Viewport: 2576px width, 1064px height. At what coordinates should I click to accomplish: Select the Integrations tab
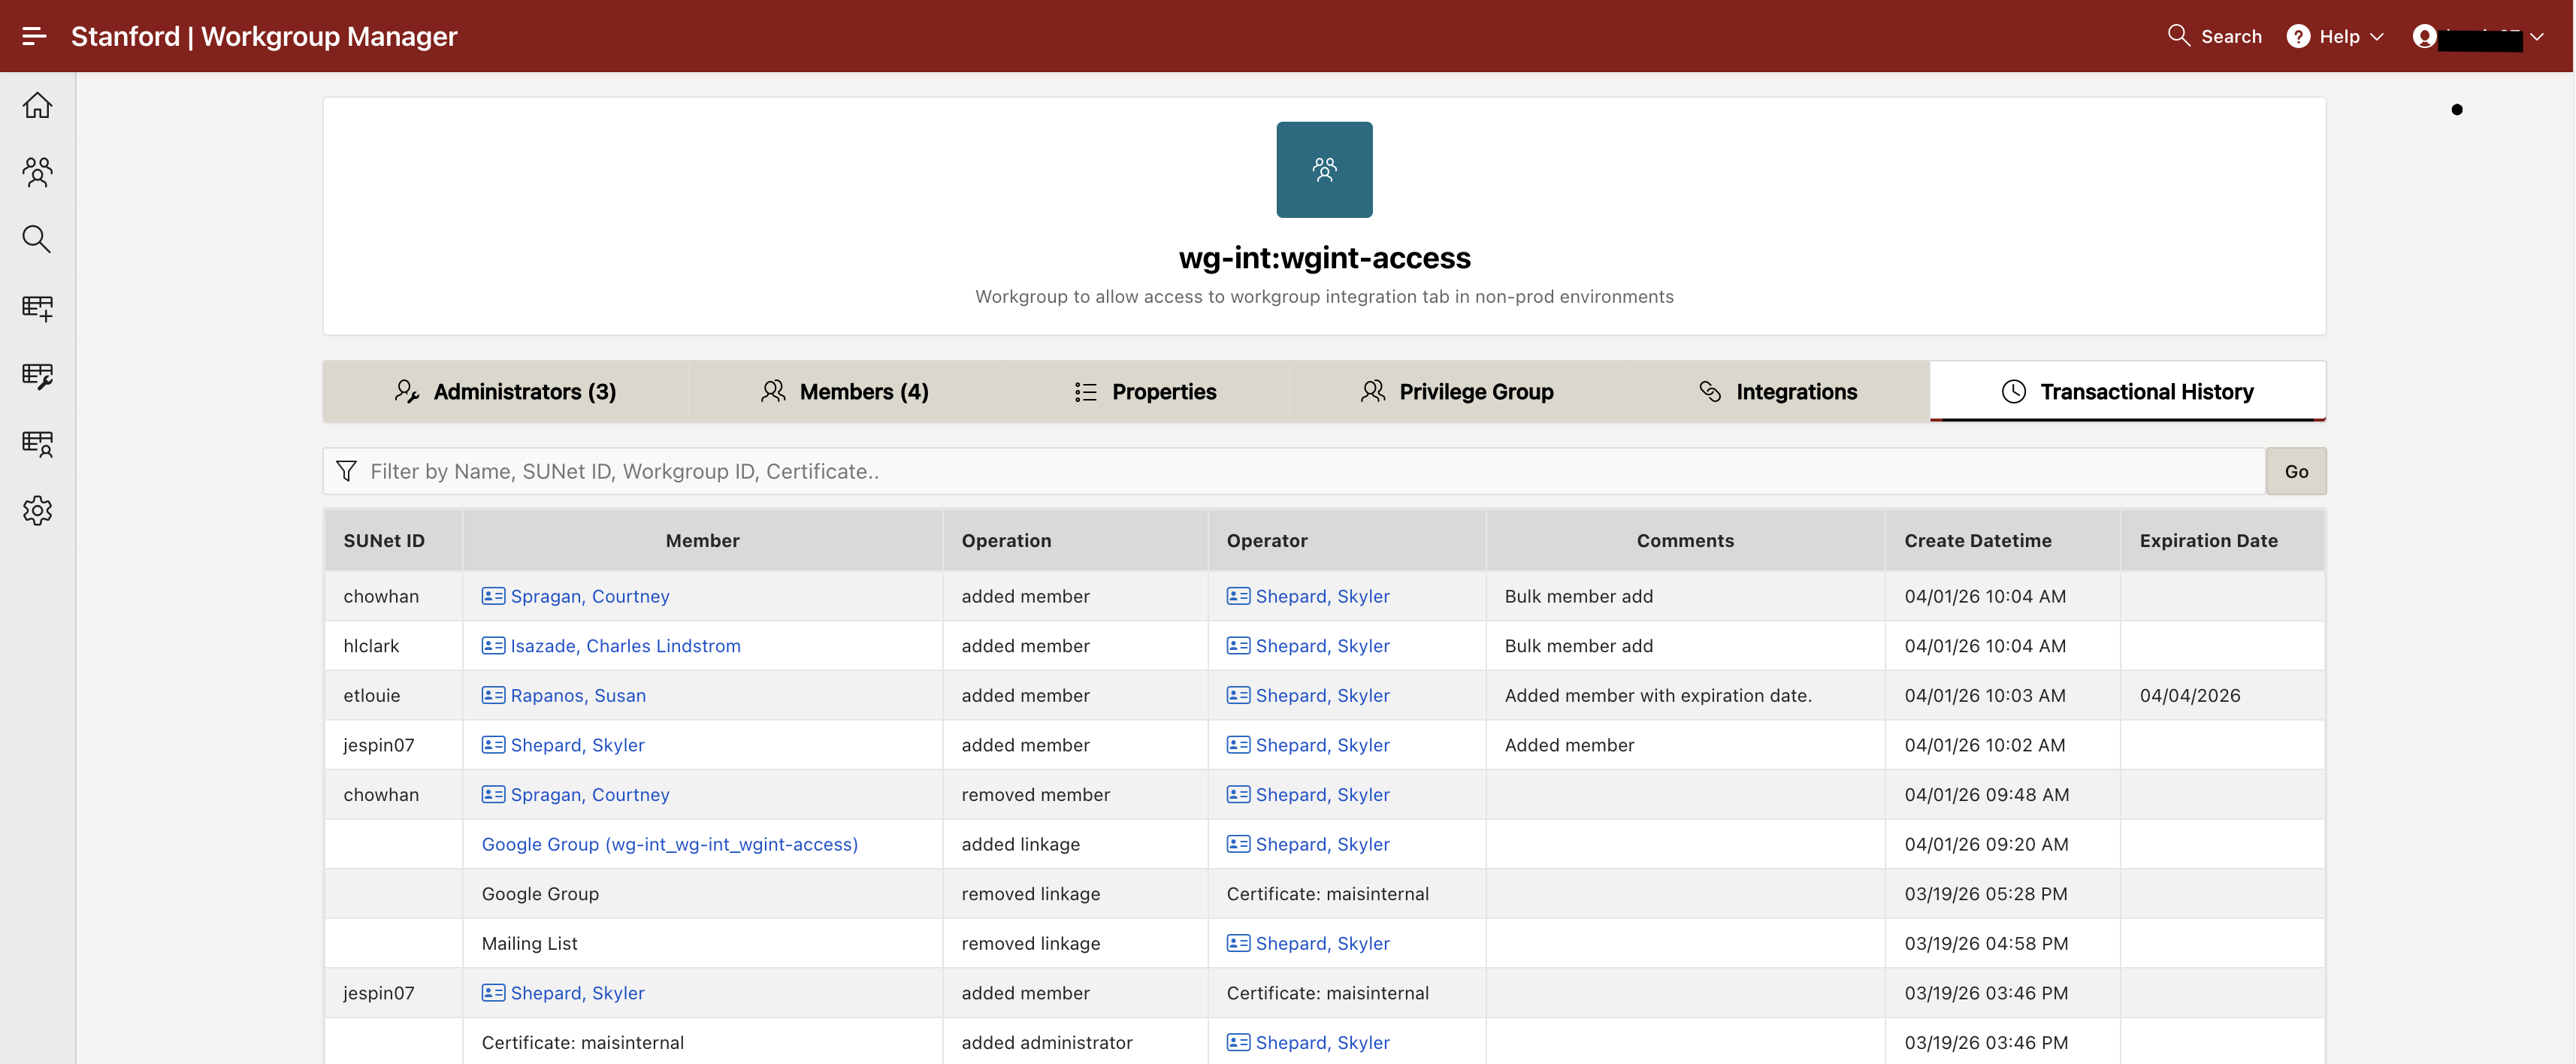tap(1777, 392)
